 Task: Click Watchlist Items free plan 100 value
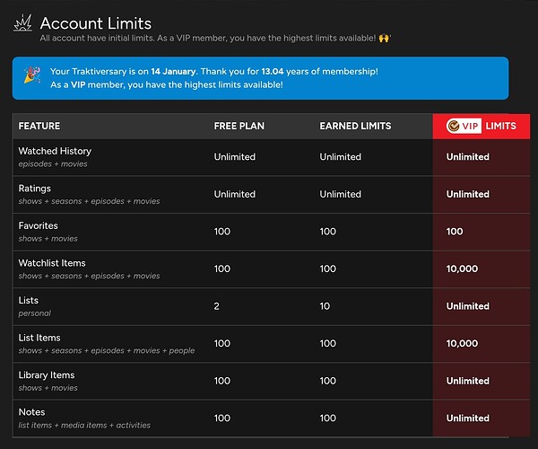coord(222,269)
